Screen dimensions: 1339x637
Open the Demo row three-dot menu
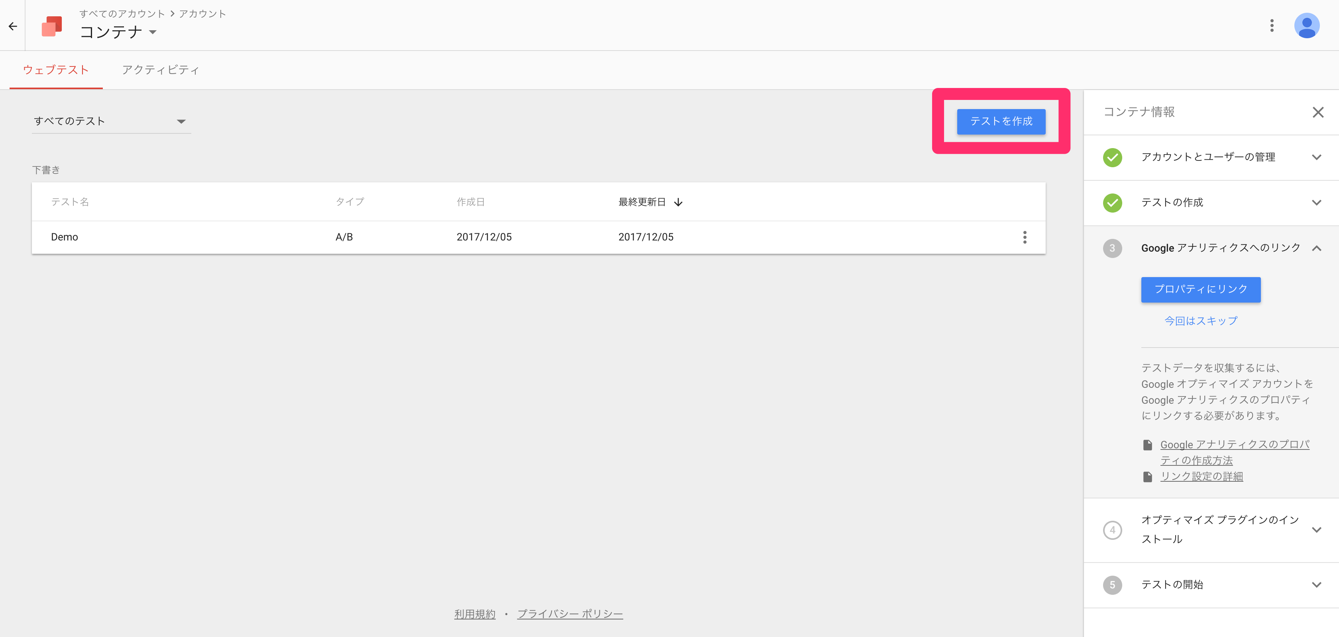tap(1025, 237)
